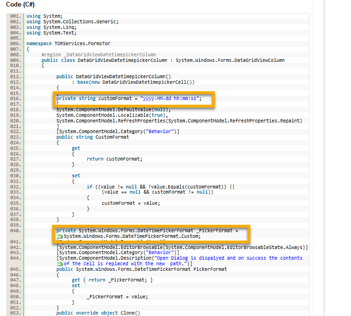
Task: Click the "RefreshProperties.Repaint" attribute line
Action: point(179,121)
